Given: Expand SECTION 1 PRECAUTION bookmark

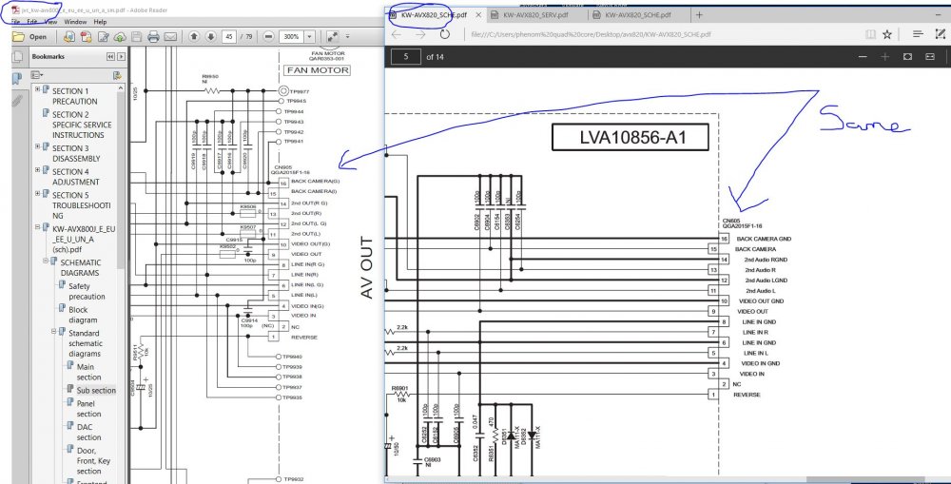Looking at the screenshot, I should pos(38,89).
